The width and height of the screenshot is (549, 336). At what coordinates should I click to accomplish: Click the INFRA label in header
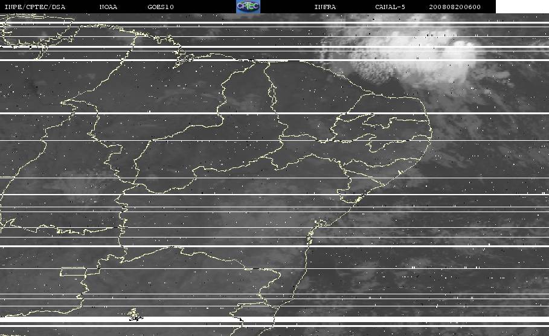325,7
